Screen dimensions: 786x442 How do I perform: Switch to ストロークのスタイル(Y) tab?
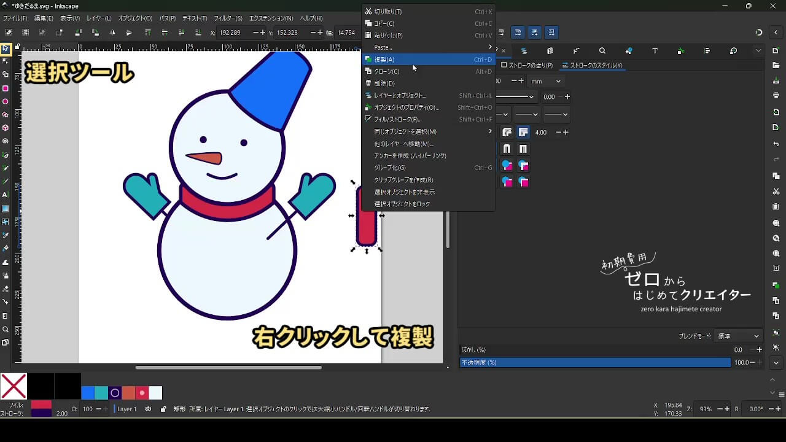coord(593,65)
